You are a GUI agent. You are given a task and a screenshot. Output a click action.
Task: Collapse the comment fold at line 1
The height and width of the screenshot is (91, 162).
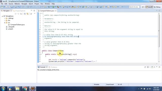point(41,13)
